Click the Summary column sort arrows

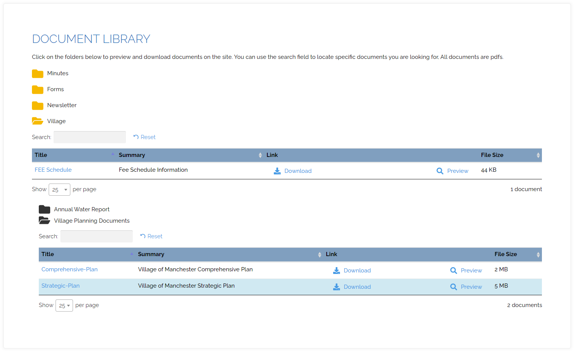pos(260,155)
